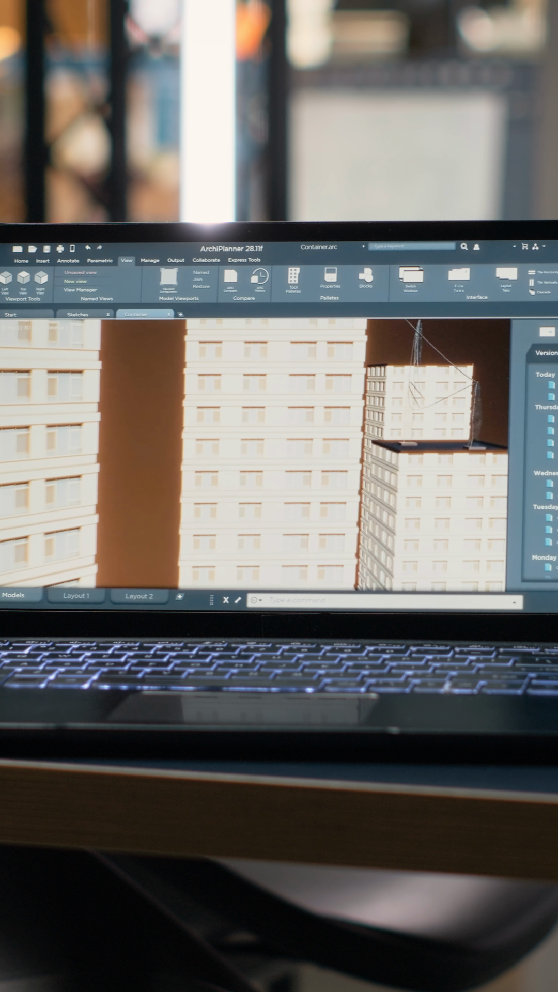Click the View Manager button
The width and height of the screenshot is (558, 992).
tap(80, 290)
